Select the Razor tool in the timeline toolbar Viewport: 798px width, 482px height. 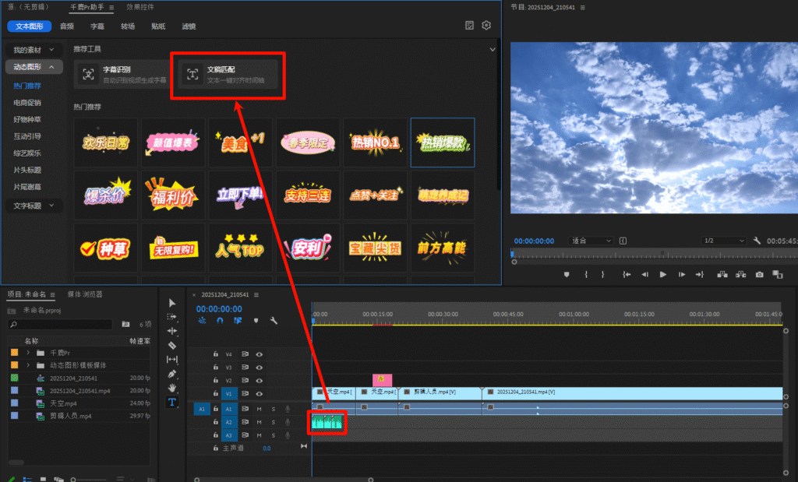tap(172, 345)
